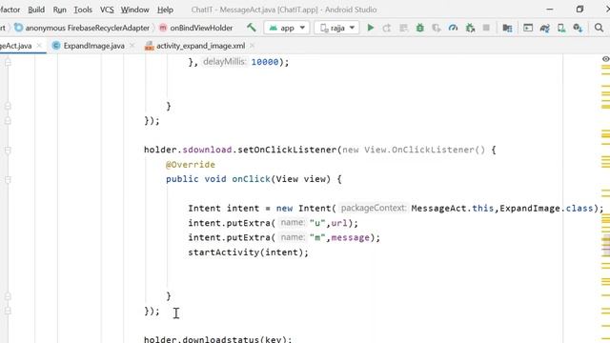The image size is (610, 343).
Task: Open the app run configuration dropdown
Action: point(287,28)
